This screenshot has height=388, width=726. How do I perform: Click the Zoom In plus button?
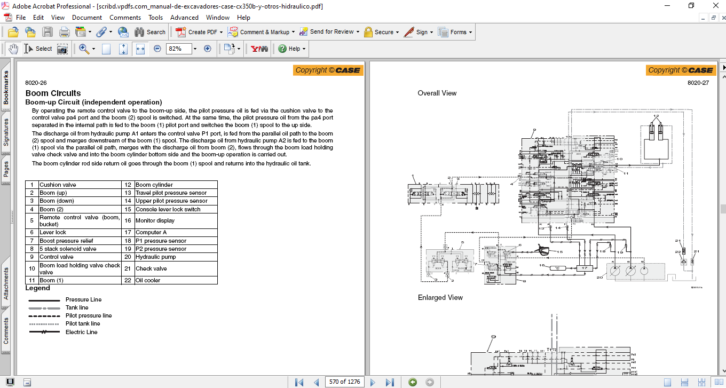(208, 49)
